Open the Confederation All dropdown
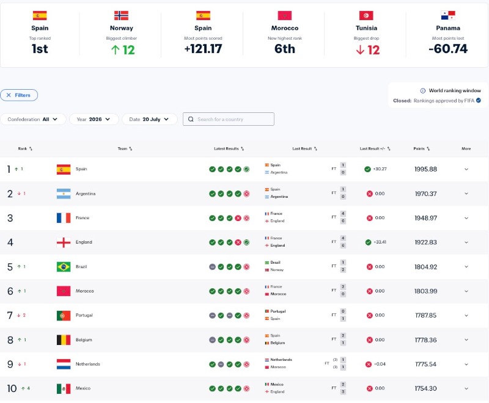The height and width of the screenshot is (403, 489). (x=33, y=119)
